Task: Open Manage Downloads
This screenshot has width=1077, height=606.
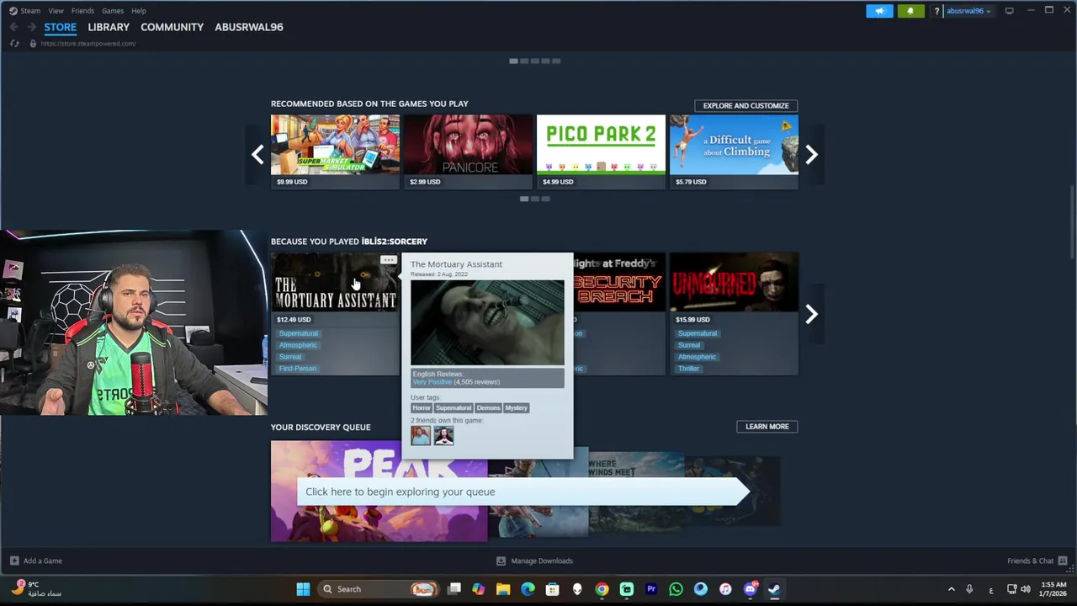Action: tap(534, 561)
